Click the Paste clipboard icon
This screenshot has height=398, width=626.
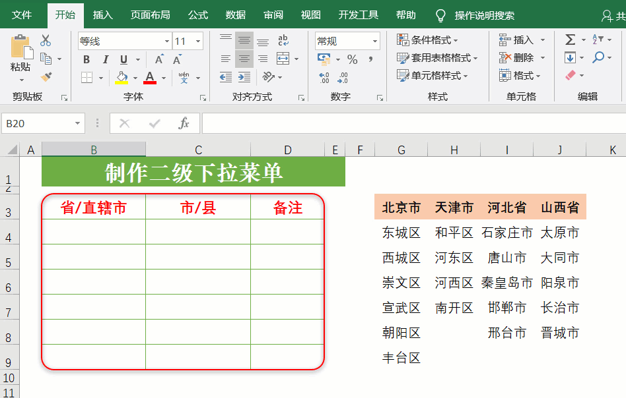click(22, 47)
